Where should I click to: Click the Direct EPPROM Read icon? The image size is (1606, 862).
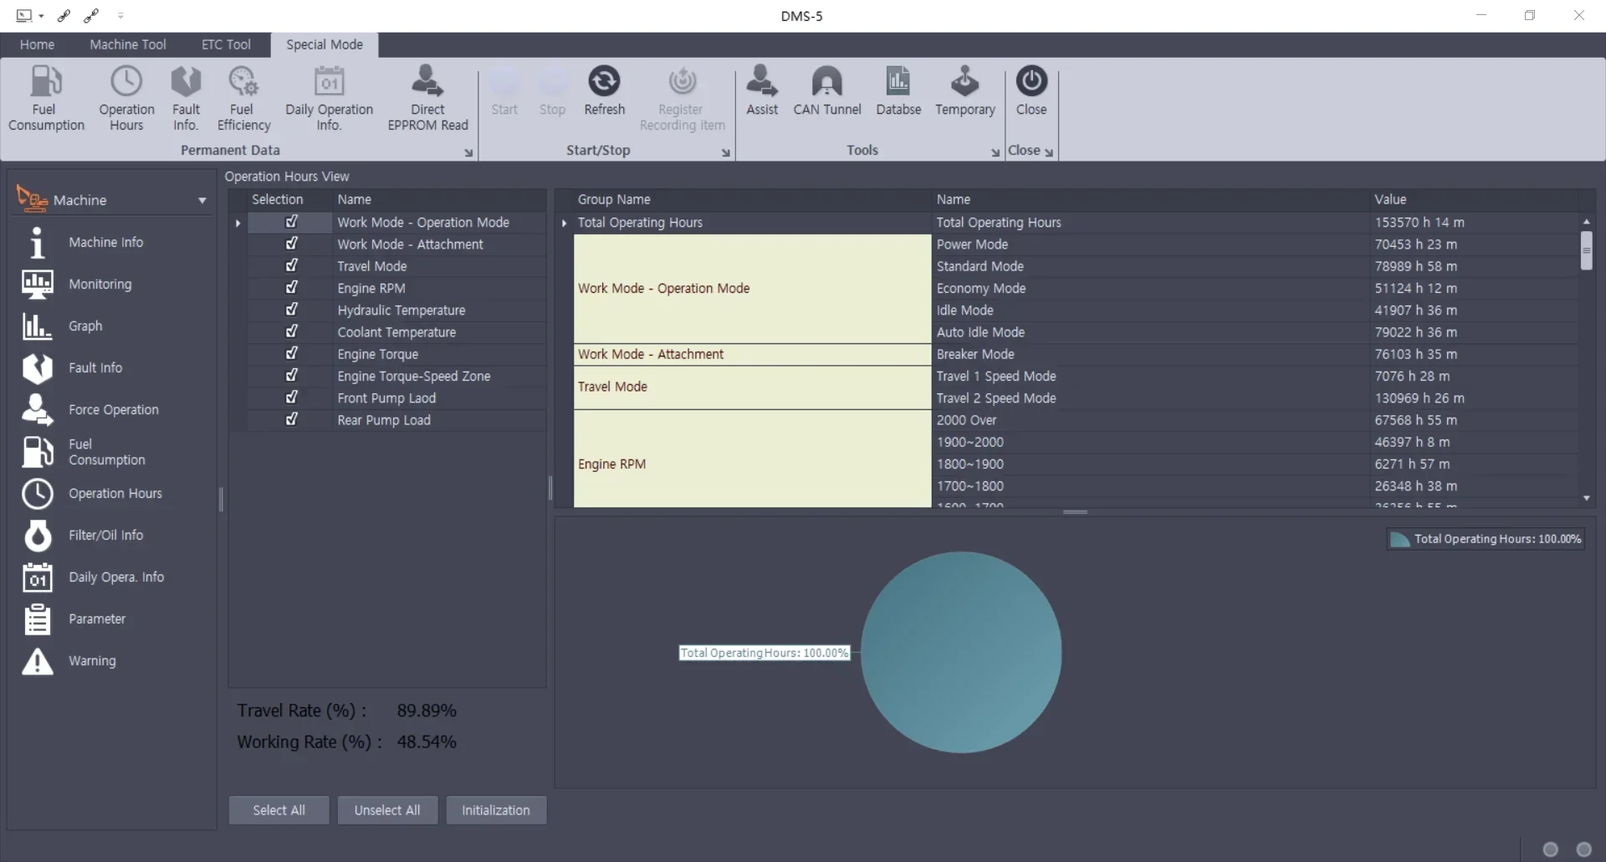click(427, 82)
